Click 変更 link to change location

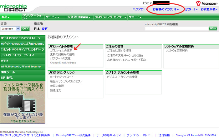pyautogui.click(x=45, y=28)
